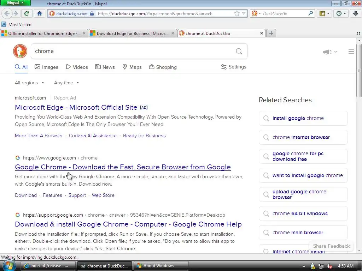Switch to Images results
Viewport: 362px width, 271px height.
coord(46,67)
